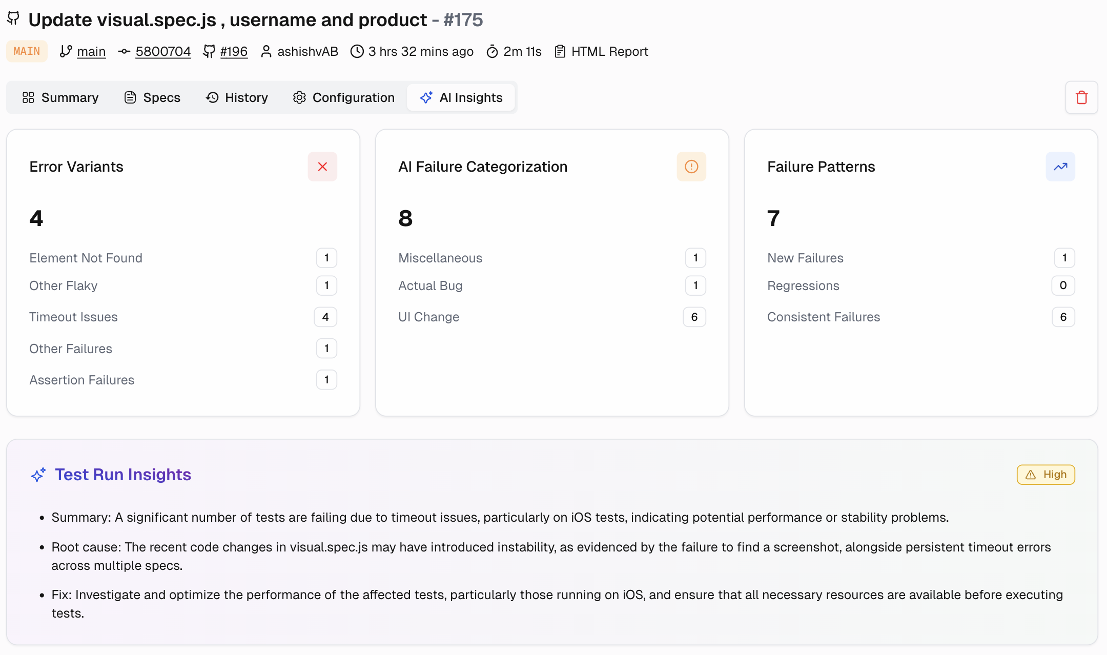Switch to the Specs tab
The width and height of the screenshot is (1107, 655).
[153, 97]
